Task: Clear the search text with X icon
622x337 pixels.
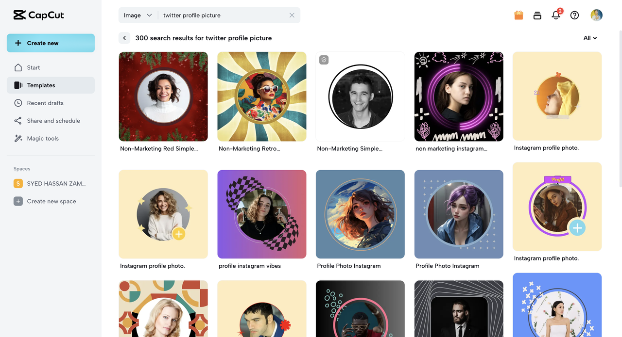Action: point(292,15)
